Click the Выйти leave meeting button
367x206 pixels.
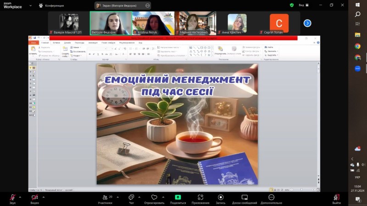coord(337,199)
